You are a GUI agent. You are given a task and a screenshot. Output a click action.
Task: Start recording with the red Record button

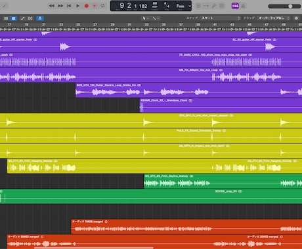(x=87, y=6)
